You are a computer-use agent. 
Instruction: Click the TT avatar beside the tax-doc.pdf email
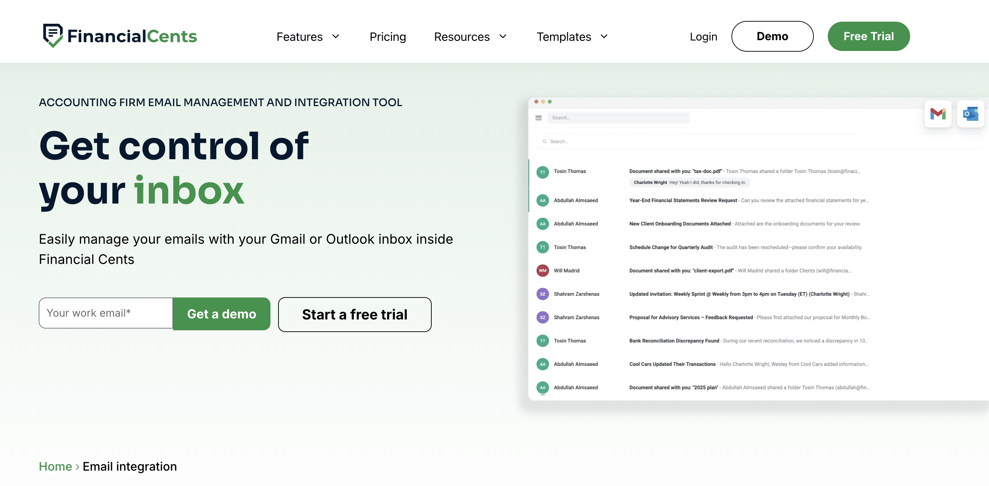542,172
